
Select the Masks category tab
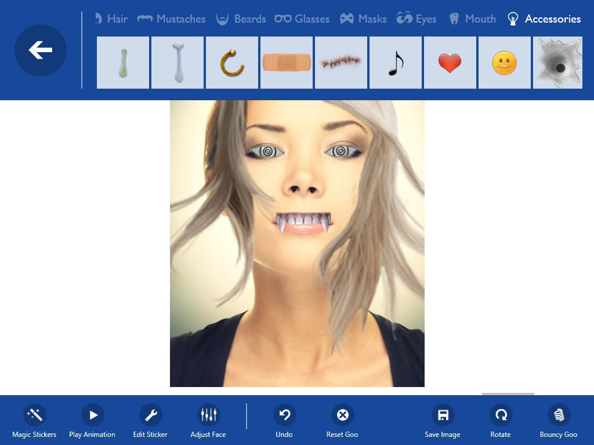[363, 19]
